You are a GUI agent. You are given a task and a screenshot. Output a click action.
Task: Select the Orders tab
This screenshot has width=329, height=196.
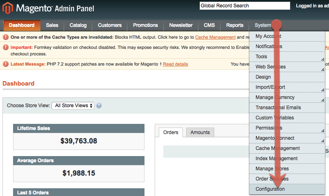pyautogui.click(x=171, y=132)
